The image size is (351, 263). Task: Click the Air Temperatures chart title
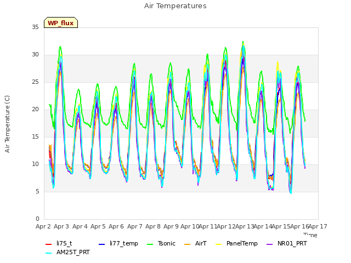tap(175, 6)
